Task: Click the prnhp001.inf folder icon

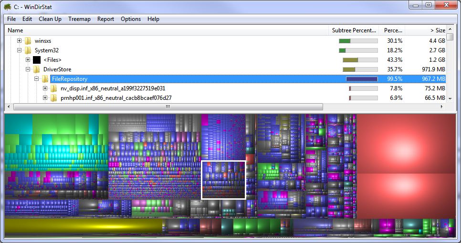Action: (x=53, y=98)
